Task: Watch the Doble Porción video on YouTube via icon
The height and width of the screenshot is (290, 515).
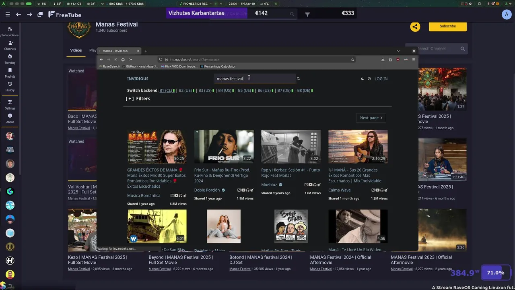Action: [x=243, y=190]
